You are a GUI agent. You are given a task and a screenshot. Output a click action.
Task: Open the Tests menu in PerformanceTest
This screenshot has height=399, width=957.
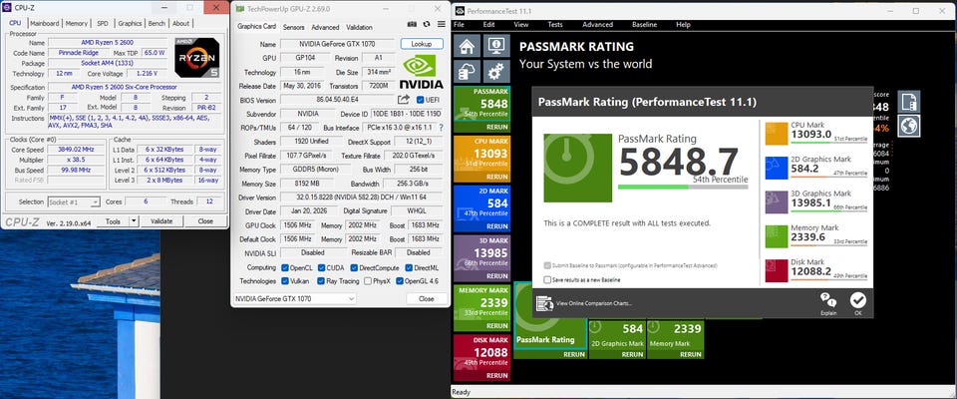pos(555,25)
